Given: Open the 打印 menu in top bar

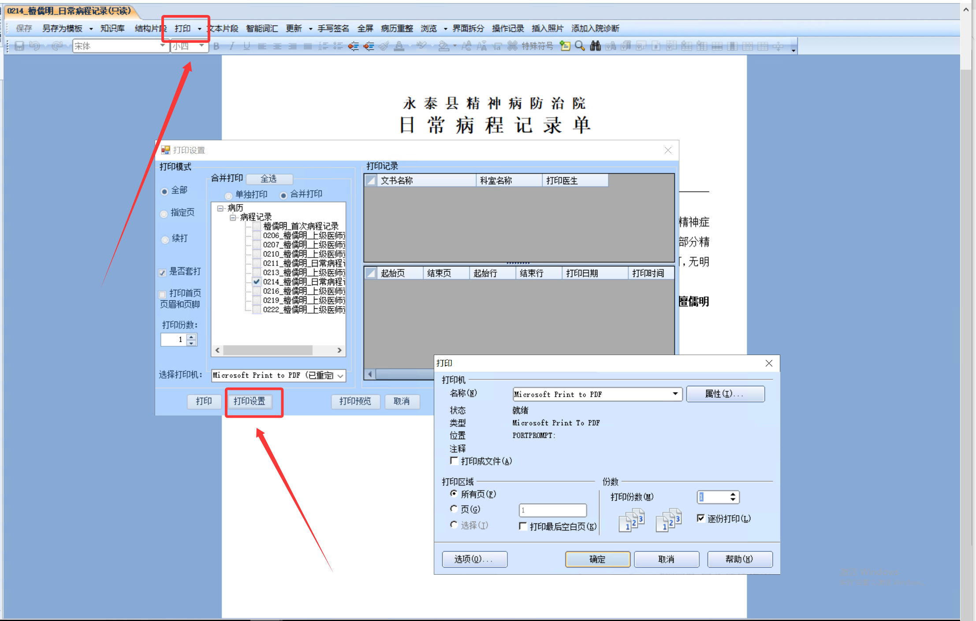Looking at the screenshot, I should point(183,29).
